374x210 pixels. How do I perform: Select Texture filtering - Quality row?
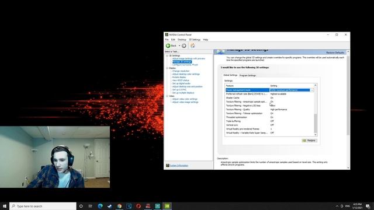tap(269, 110)
